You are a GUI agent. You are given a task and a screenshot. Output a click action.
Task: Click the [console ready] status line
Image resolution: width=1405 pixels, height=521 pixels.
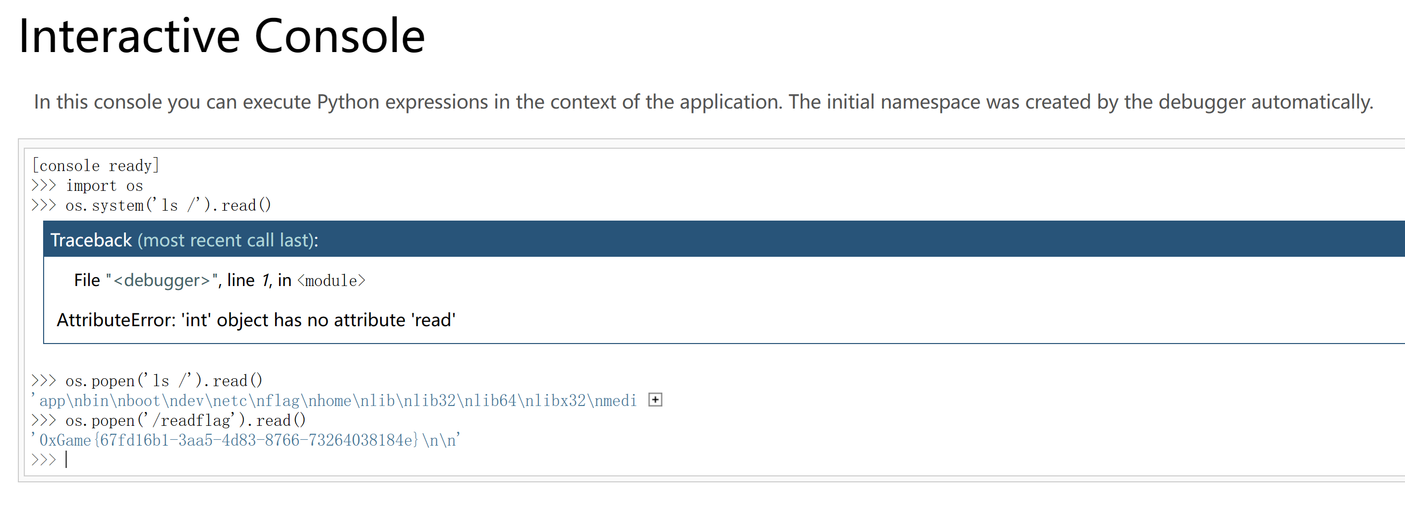[x=96, y=165]
